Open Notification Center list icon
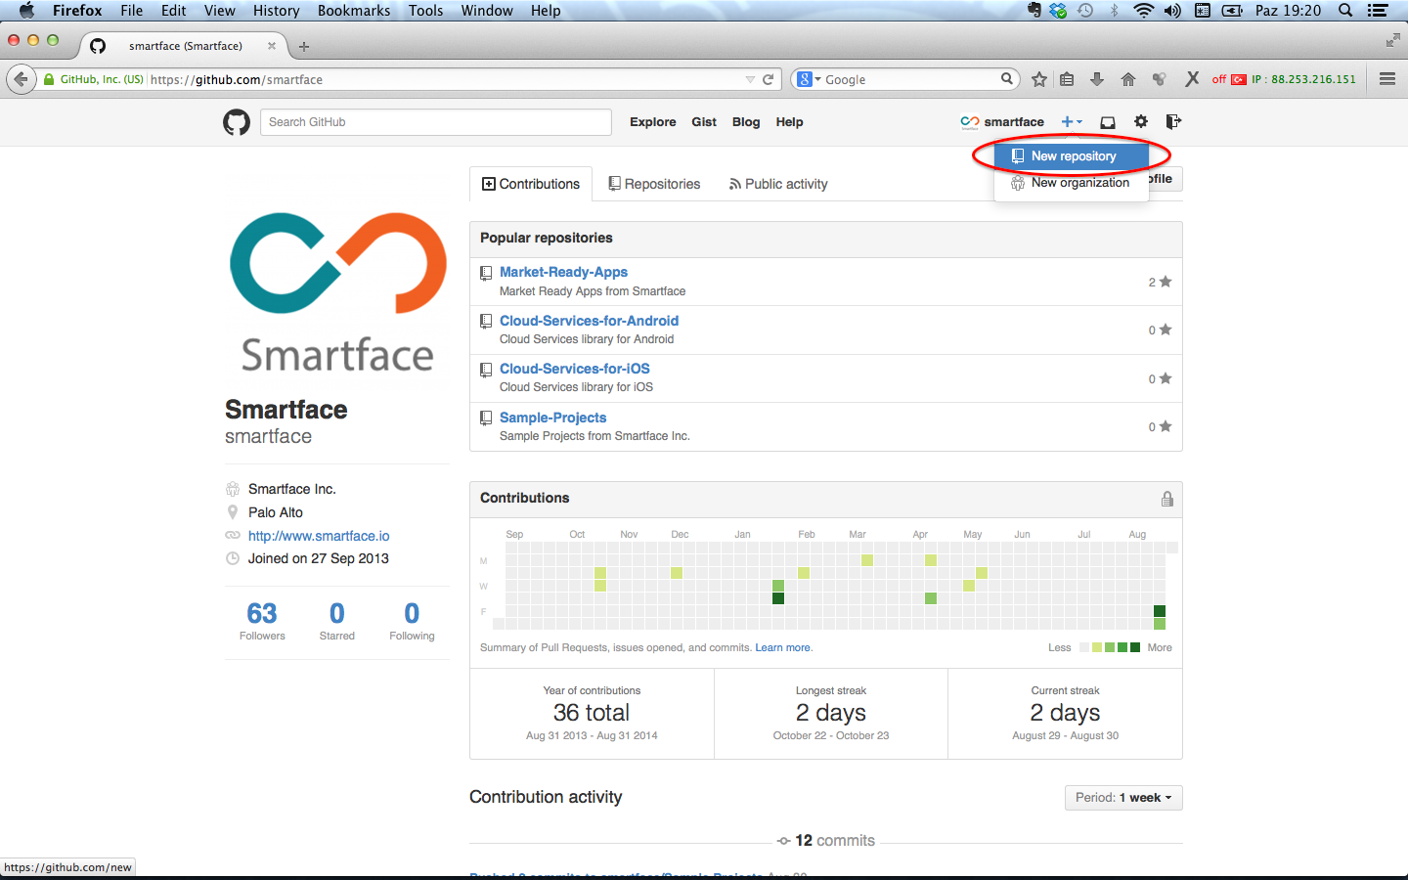 tap(1378, 11)
